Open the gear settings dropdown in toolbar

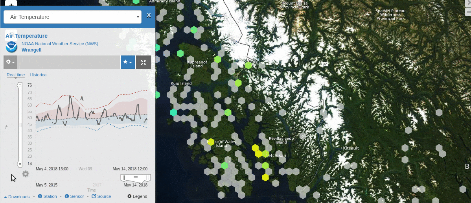pos(10,62)
